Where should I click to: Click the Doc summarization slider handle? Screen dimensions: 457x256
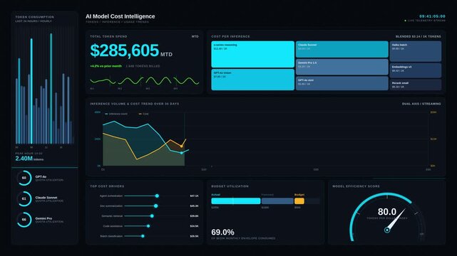tap(156, 206)
